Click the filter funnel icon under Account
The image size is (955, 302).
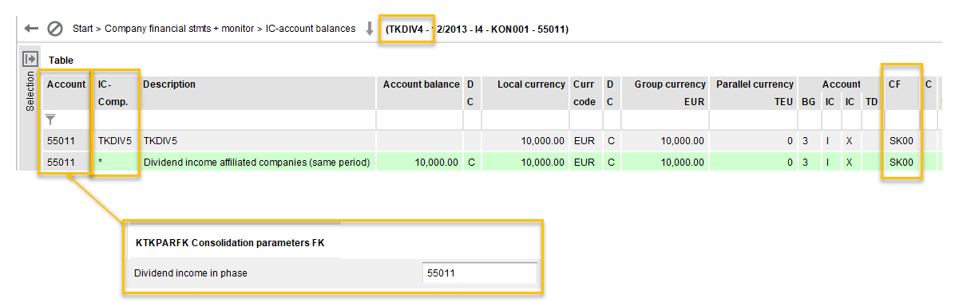tap(50, 120)
